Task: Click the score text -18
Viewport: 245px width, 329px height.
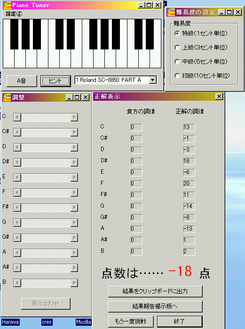Action: click(x=180, y=271)
